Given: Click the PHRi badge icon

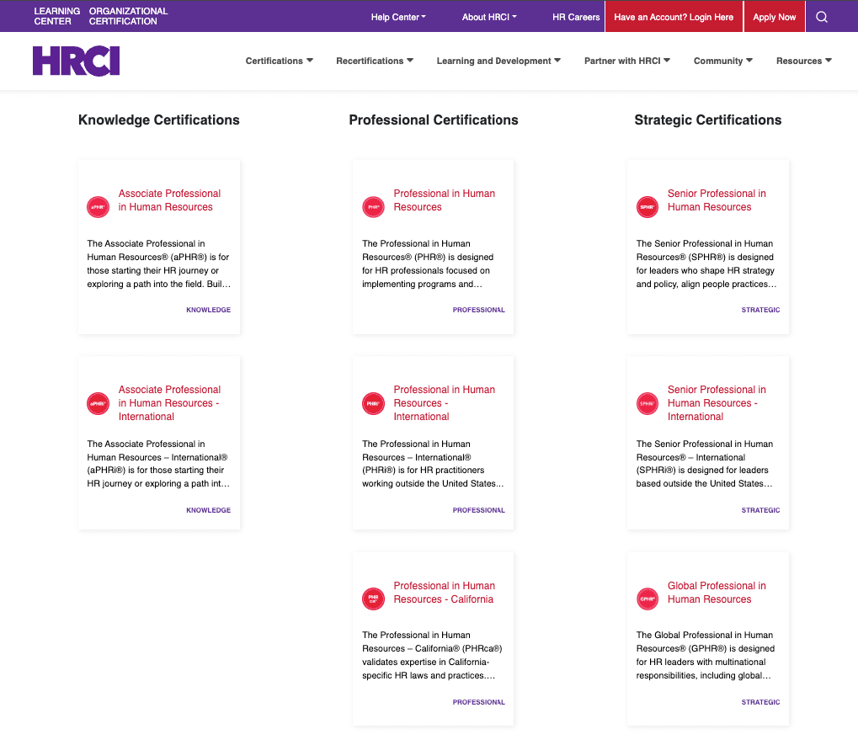Looking at the screenshot, I should 373,404.
